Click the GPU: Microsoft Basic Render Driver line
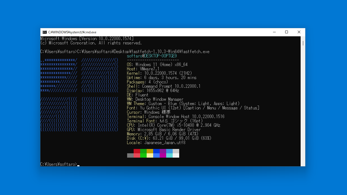This screenshot has width=347, height=195. coord(164,130)
